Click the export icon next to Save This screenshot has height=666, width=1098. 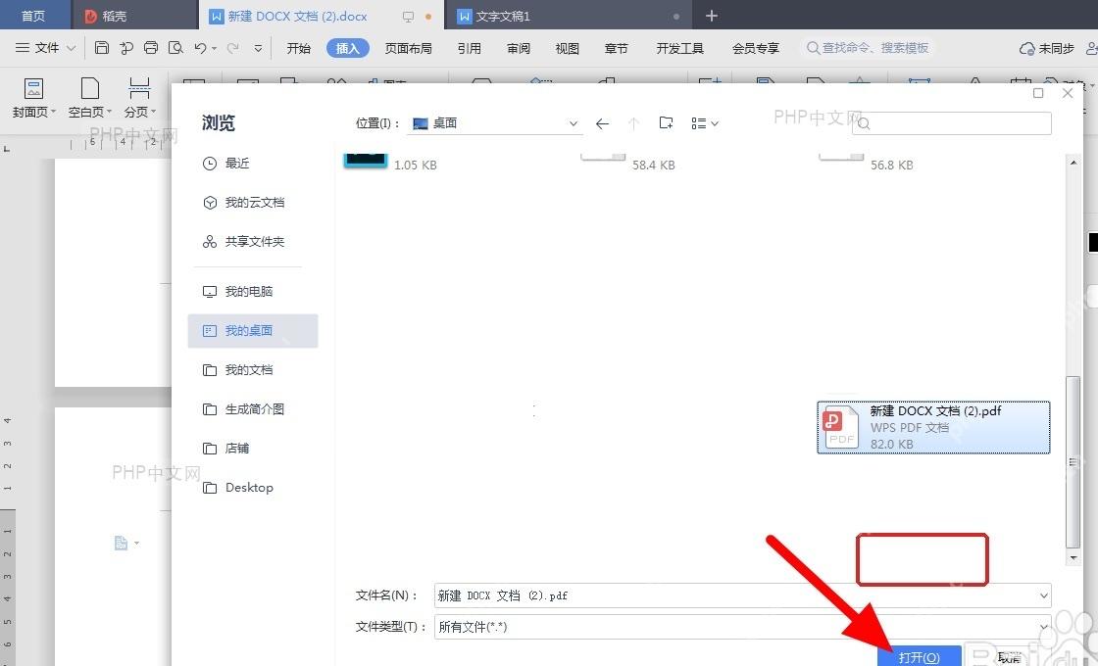click(x=126, y=48)
